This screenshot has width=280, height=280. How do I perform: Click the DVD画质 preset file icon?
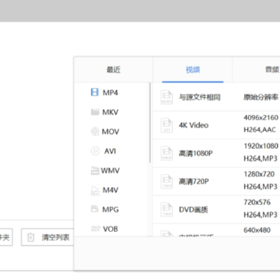point(166,209)
